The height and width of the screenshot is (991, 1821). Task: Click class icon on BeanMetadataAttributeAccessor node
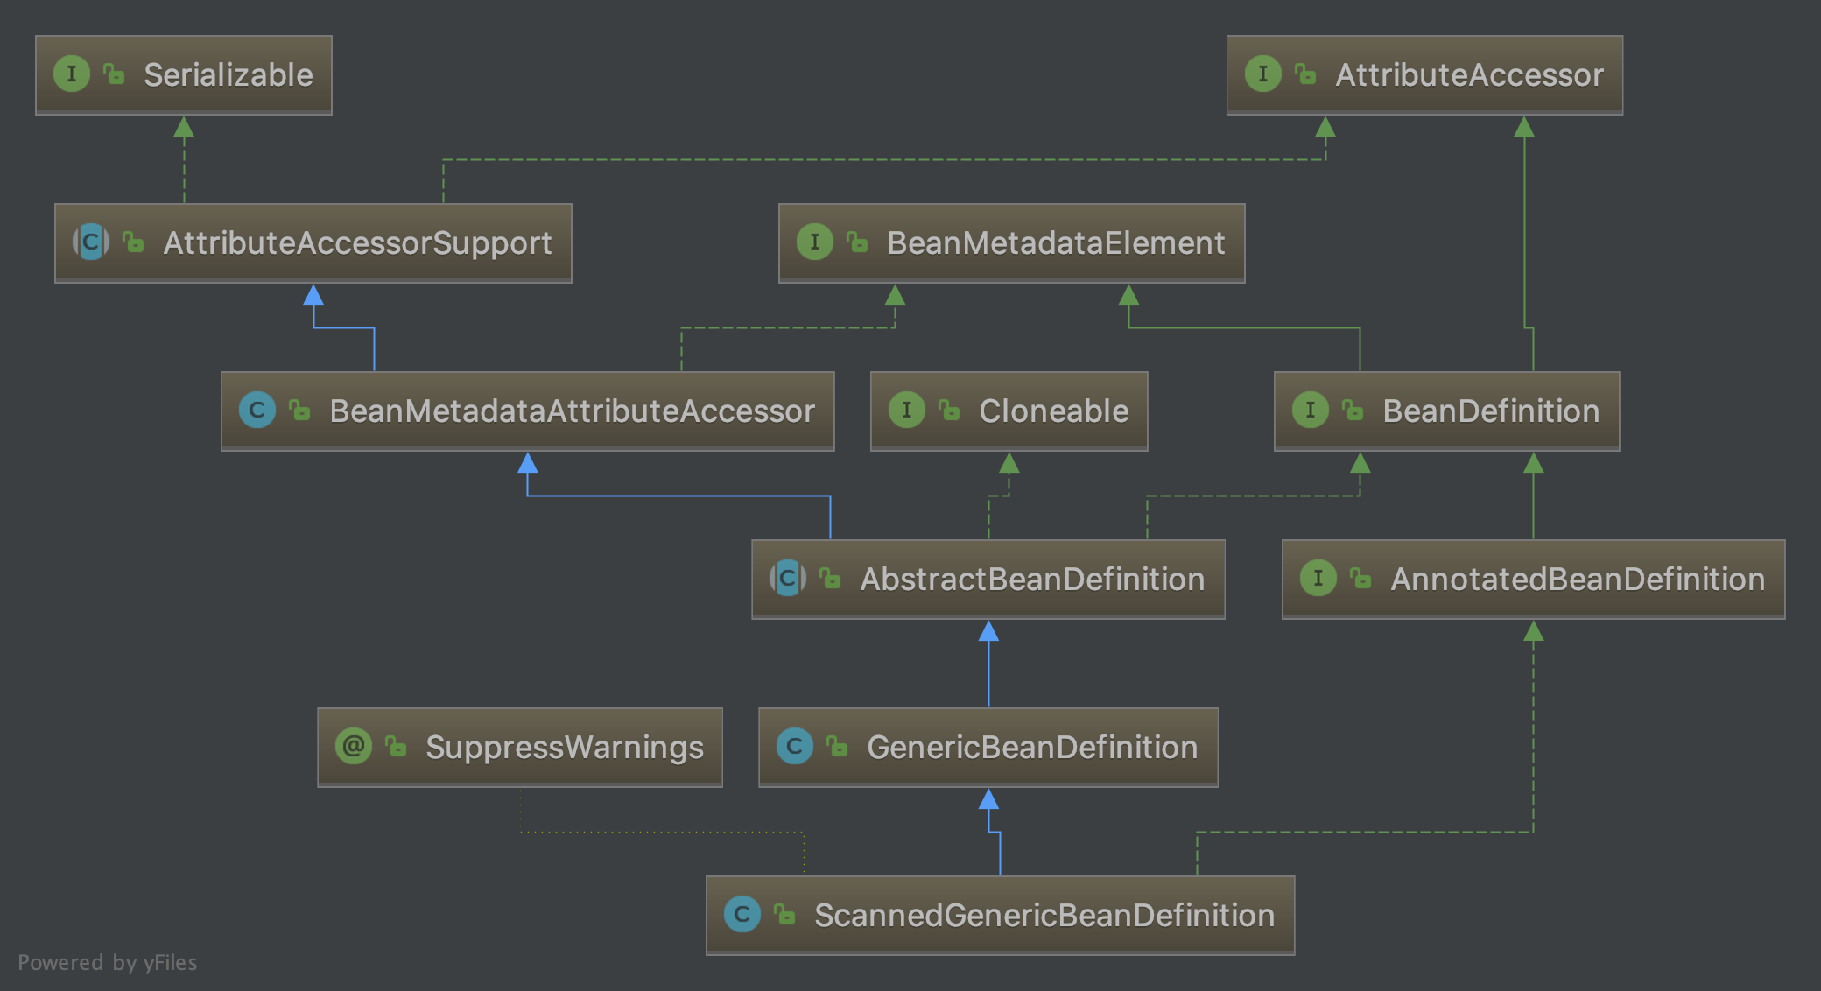click(257, 410)
